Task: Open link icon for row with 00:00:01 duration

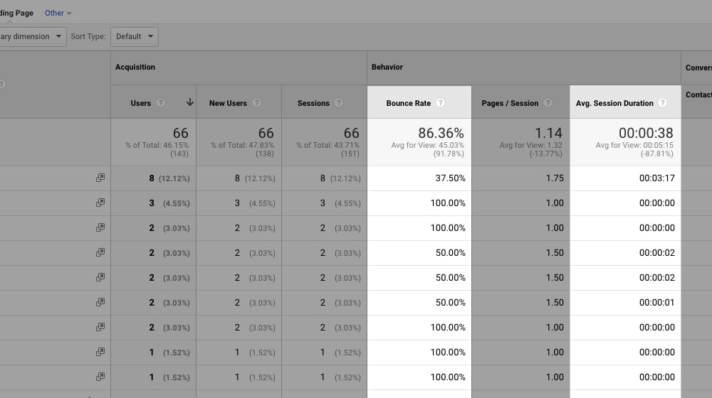Action: (x=100, y=302)
